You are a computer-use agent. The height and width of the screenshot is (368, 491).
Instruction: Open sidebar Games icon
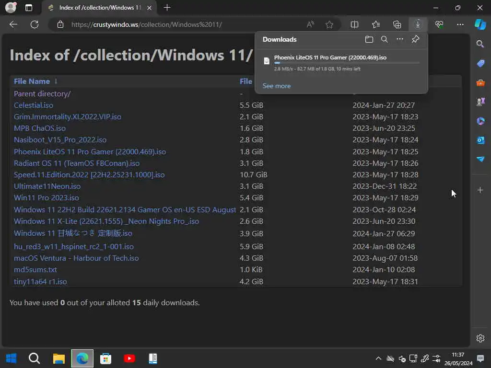[480, 102]
